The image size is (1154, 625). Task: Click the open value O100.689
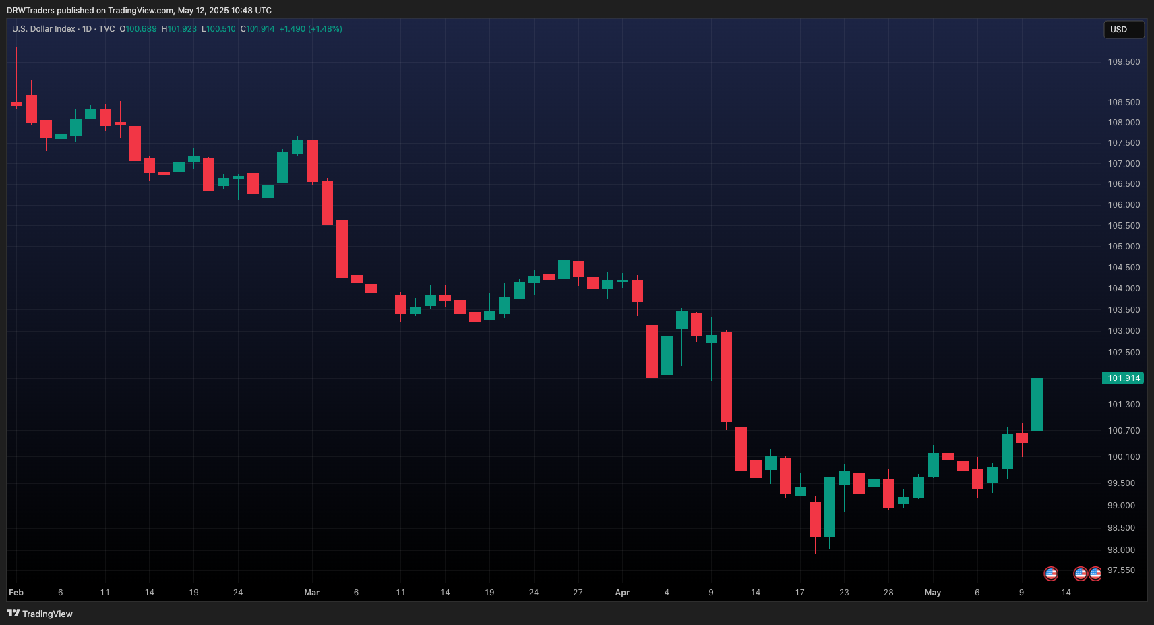click(x=138, y=29)
